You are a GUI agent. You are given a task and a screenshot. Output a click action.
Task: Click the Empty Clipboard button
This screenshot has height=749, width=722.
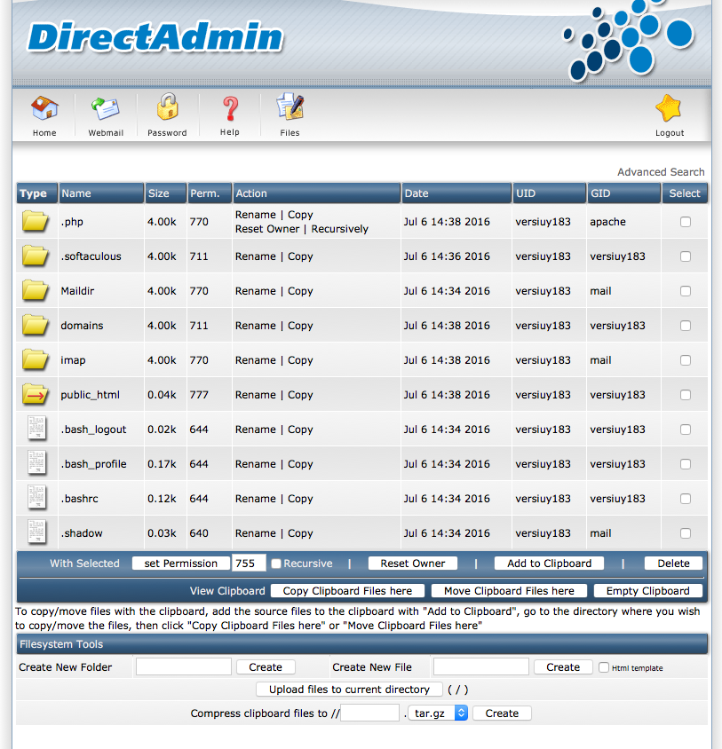[x=648, y=591]
